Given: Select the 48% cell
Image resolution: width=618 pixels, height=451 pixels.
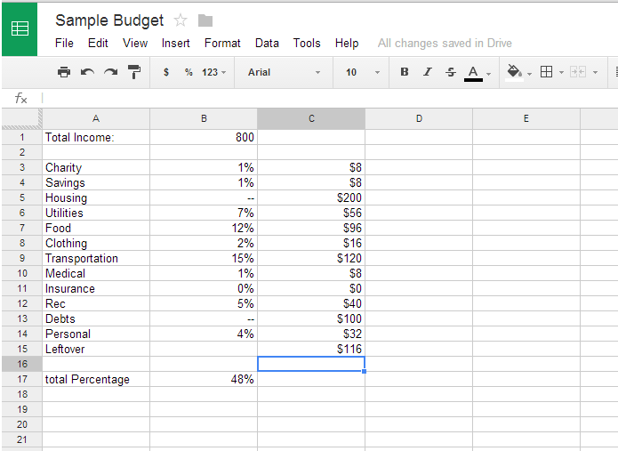Looking at the screenshot, I should coord(204,379).
